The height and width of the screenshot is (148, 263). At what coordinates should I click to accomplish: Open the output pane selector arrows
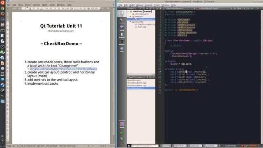[x=219, y=146]
